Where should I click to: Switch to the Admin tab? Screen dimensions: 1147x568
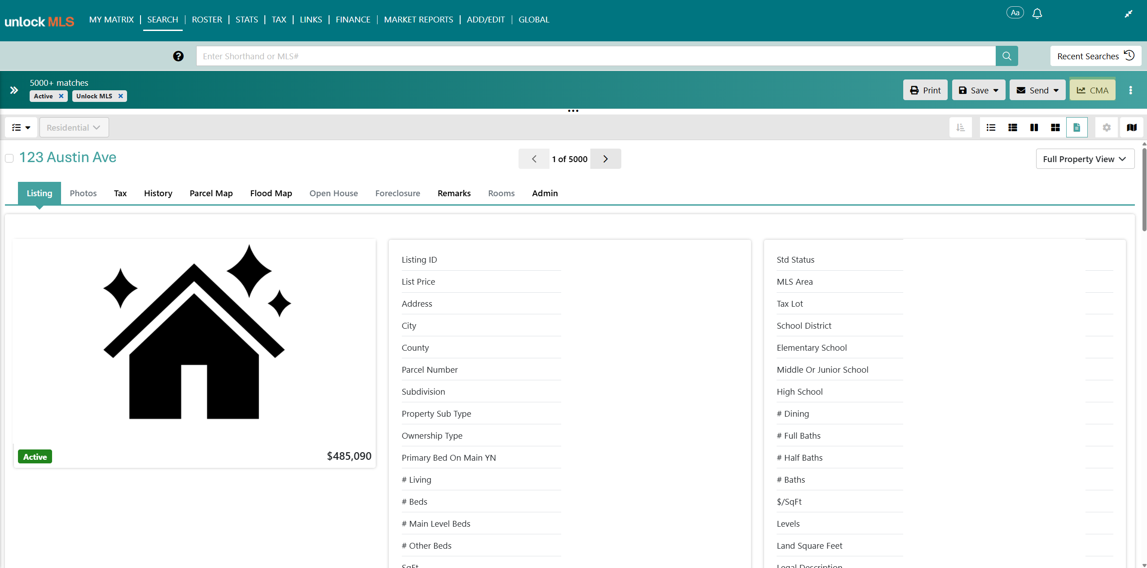545,193
